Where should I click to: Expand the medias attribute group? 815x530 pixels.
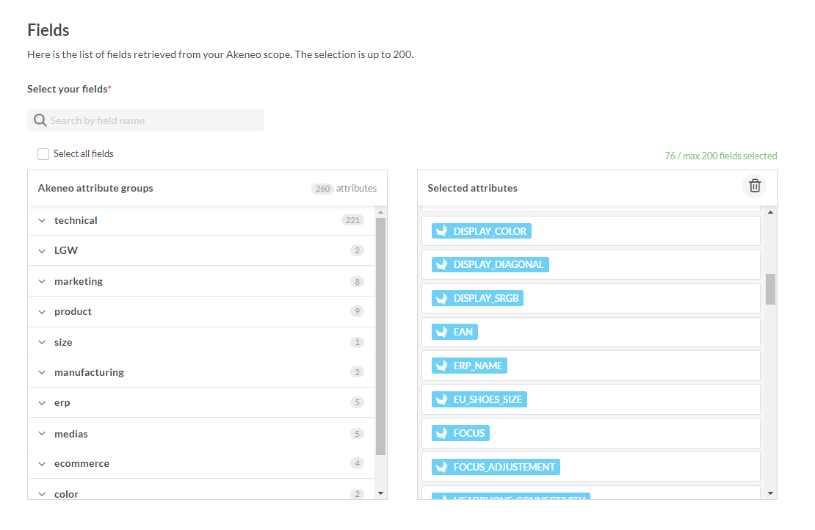point(42,434)
